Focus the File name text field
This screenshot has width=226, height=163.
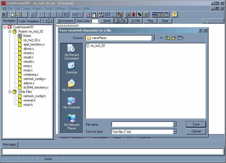pyautogui.click(x=142, y=124)
